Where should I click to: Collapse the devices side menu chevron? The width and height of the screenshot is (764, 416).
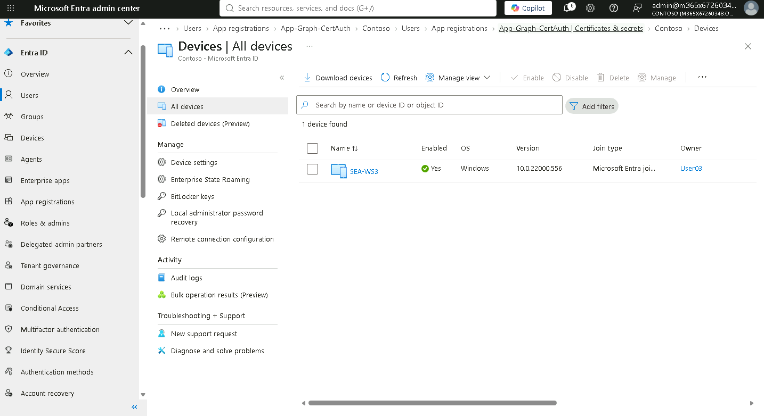click(282, 78)
